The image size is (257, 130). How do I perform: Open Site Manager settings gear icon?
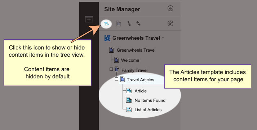click(x=170, y=23)
